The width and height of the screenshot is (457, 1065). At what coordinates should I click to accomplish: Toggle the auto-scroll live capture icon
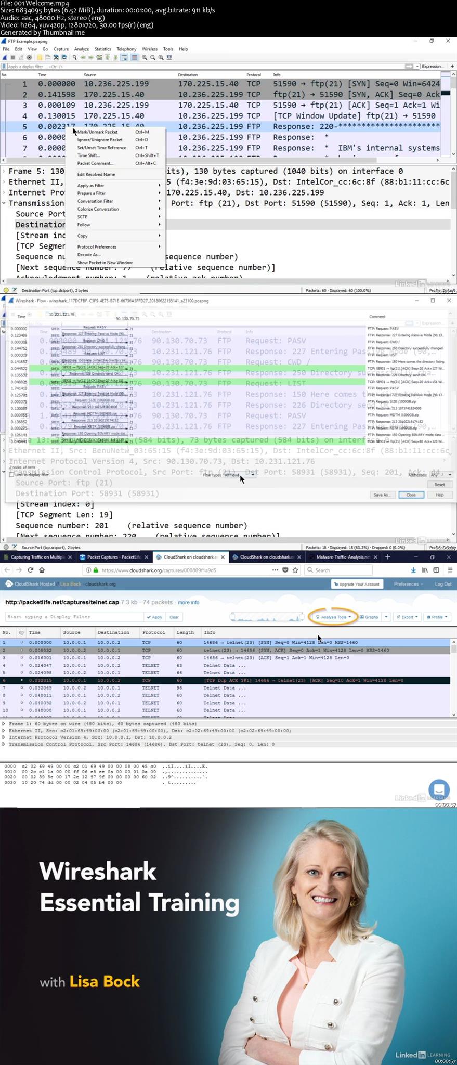[124, 57]
